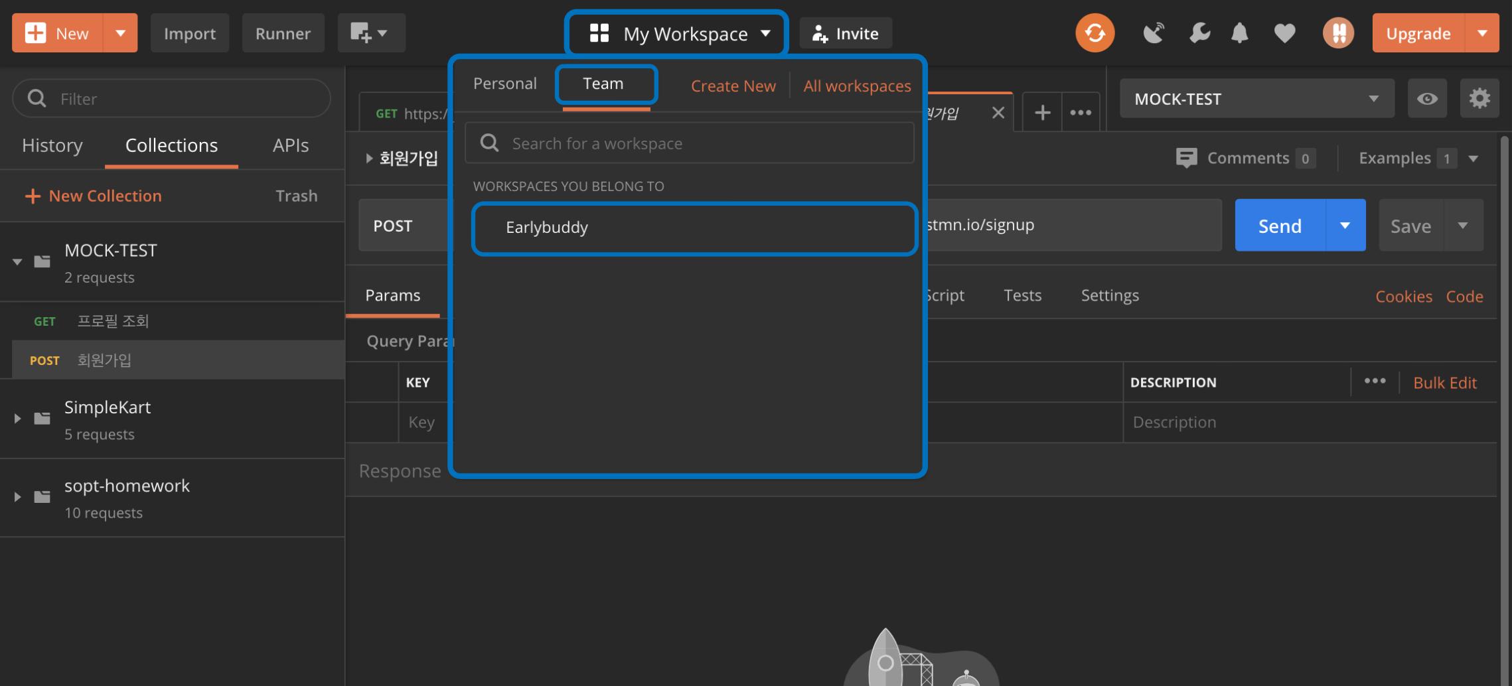Open the Tests request tab
Viewport: 1512px width, 686px height.
(x=1022, y=295)
